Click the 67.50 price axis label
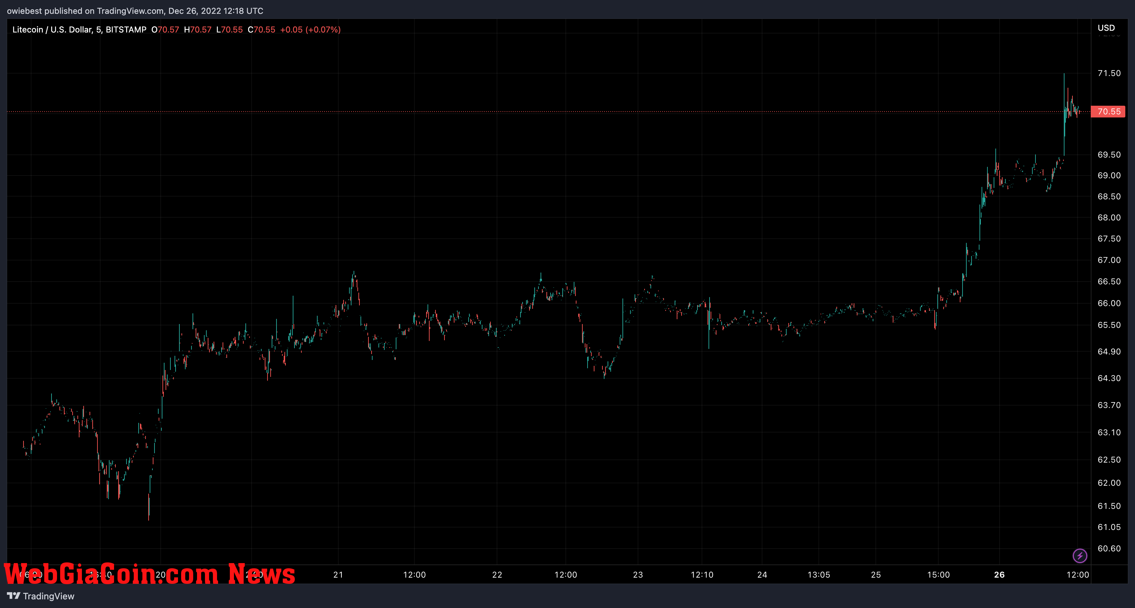The image size is (1135, 608). (x=1109, y=239)
